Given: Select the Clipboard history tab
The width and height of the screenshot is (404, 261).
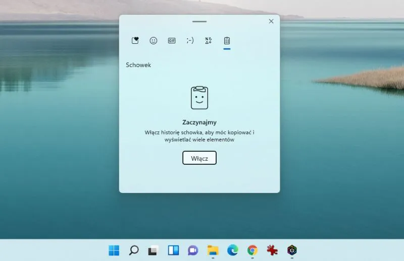Looking at the screenshot, I should (227, 41).
